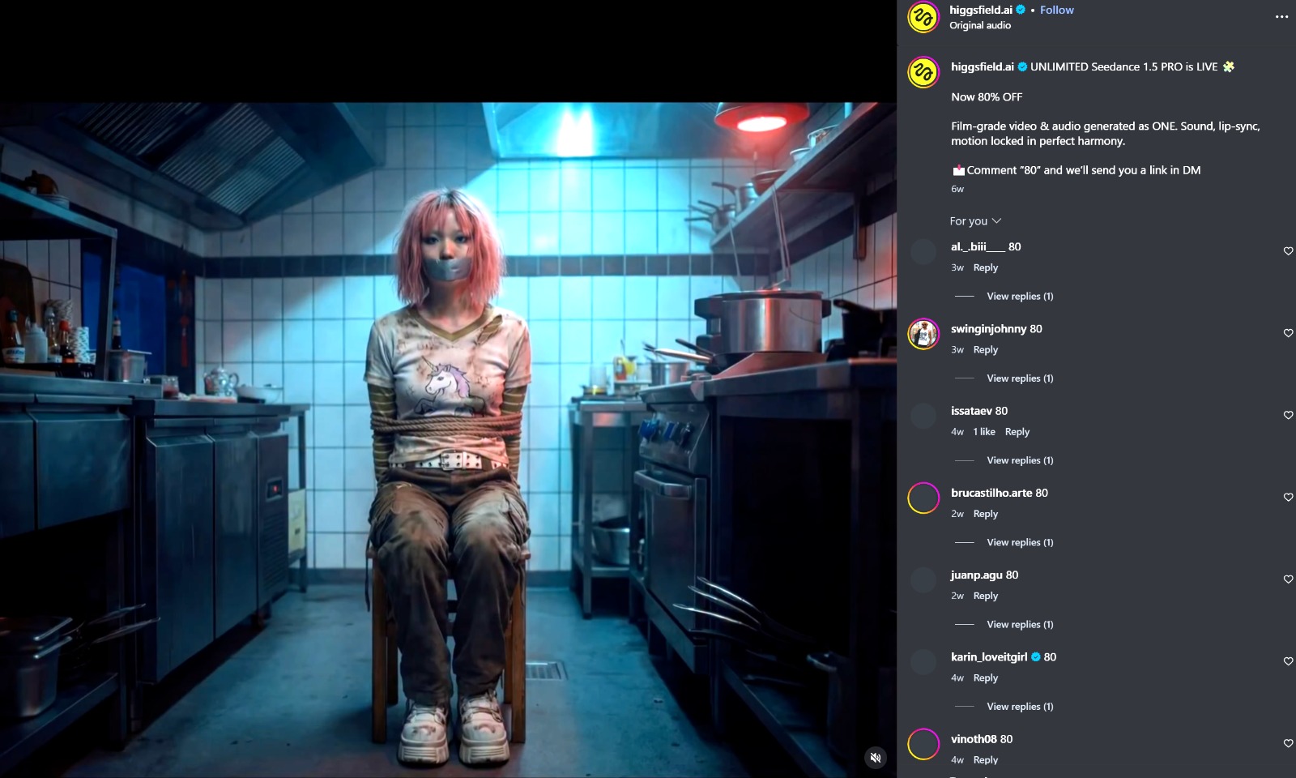The width and height of the screenshot is (1296, 778).
Task: Open the karin_loveitgirl username link
Action: pyautogui.click(x=989, y=656)
